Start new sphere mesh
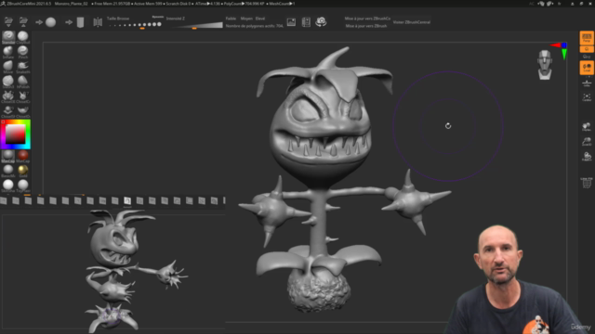 (x=51, y=22)
